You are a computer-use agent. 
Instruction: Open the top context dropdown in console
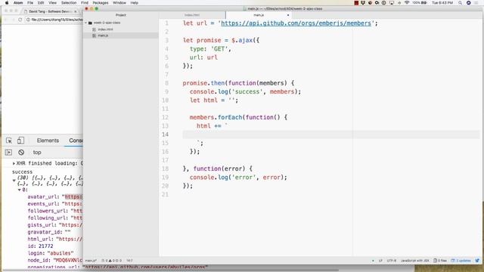point(37,153)
